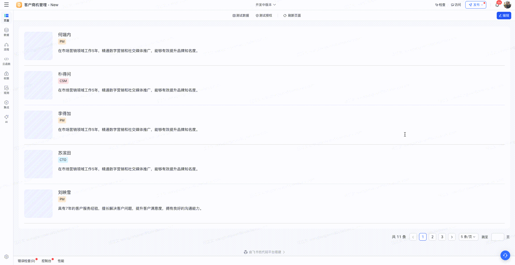Click the avatar thumbnail for 李得加

[38, 125]
